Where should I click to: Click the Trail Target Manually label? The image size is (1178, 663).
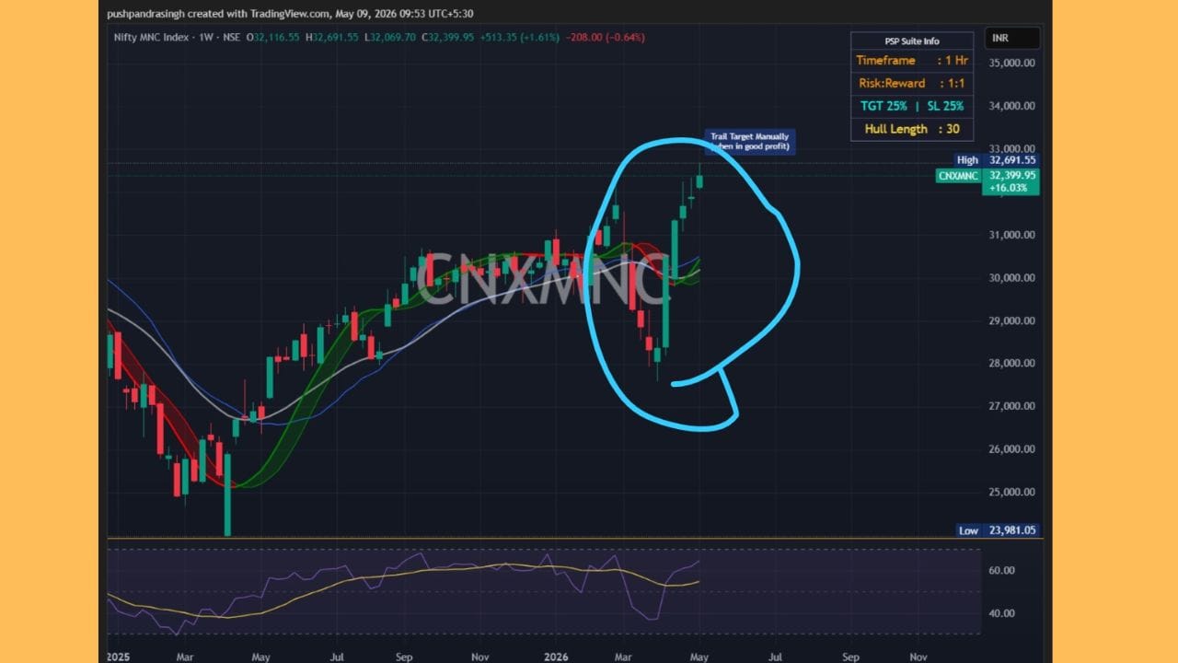pos(750,141)
